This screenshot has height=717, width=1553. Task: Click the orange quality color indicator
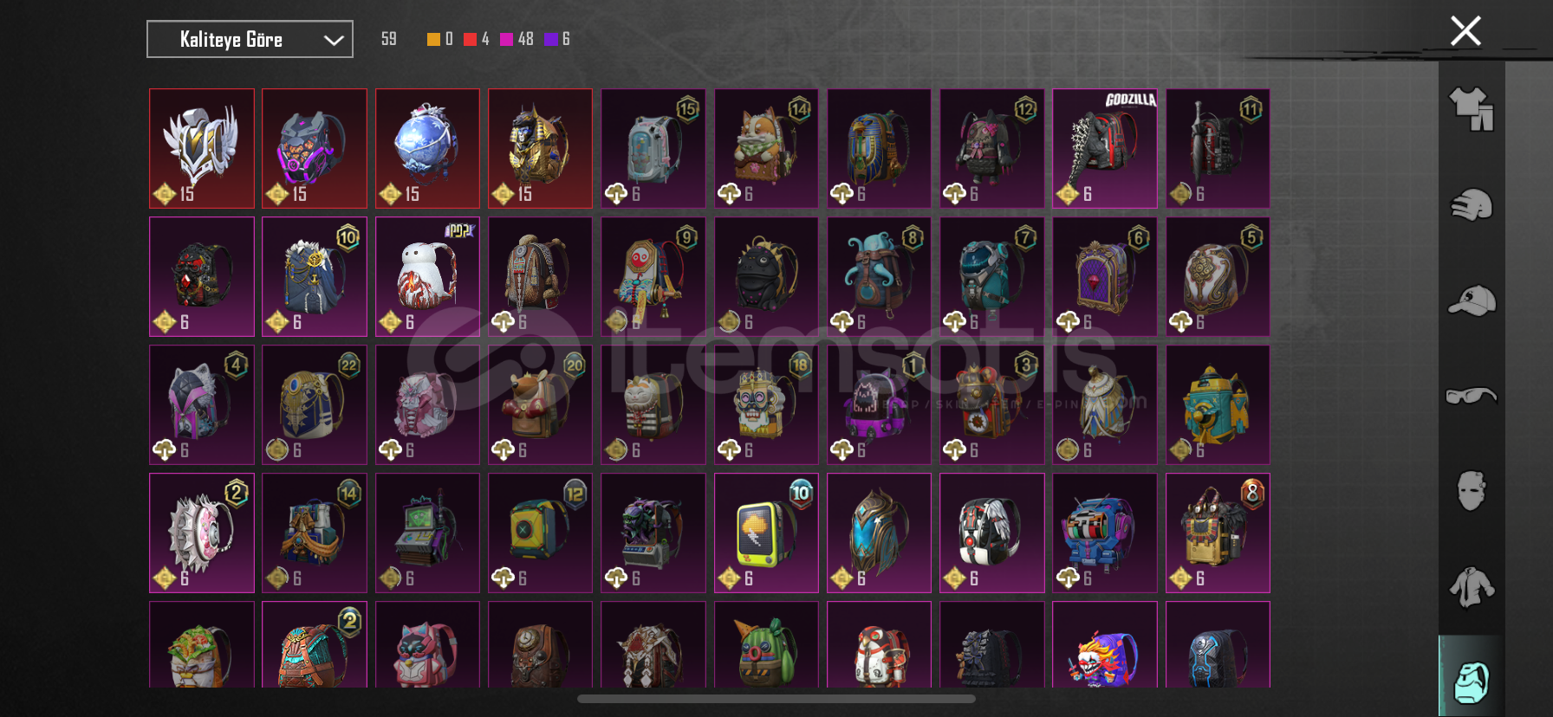pyautogui.click(x=433, y=39)
